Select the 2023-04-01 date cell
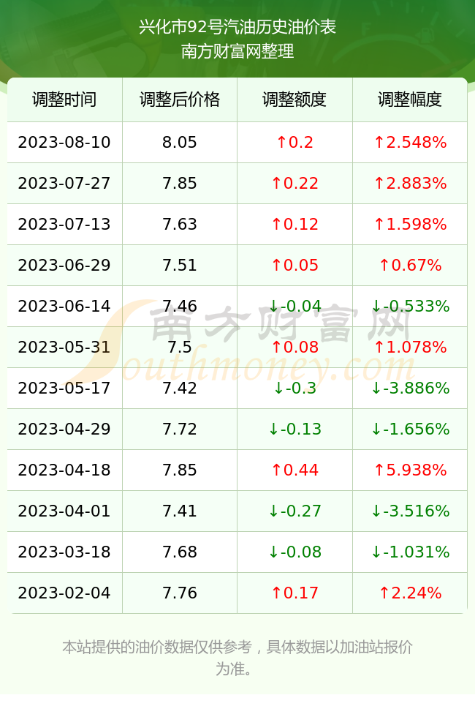 point(64,511)
